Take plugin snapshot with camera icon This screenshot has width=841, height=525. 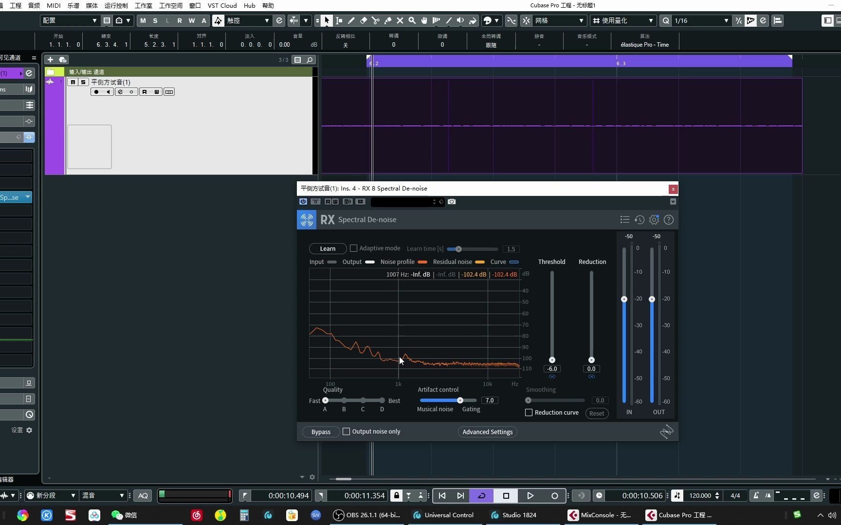point(452,202)
